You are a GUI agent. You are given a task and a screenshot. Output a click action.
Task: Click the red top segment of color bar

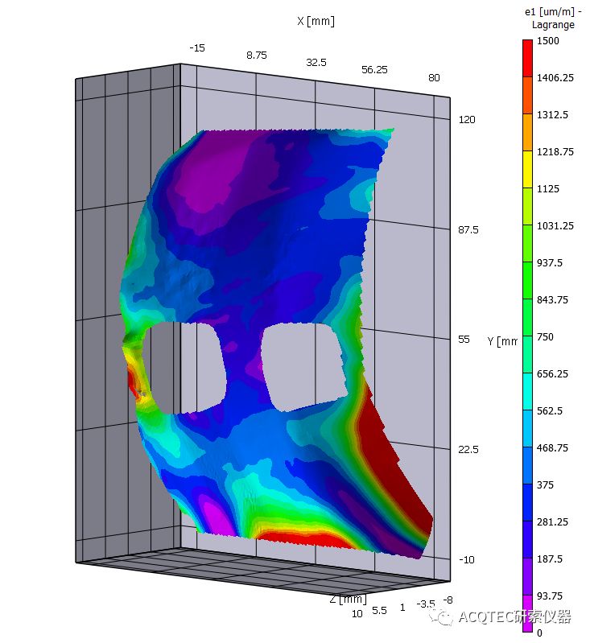(527, 58)
